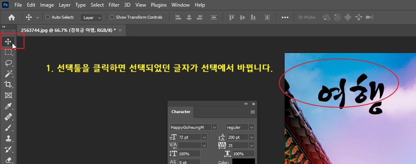Click the black text Color swatch

coord(244,162)
